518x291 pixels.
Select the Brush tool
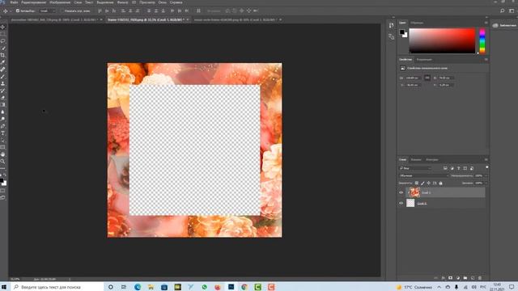point(3,77)
